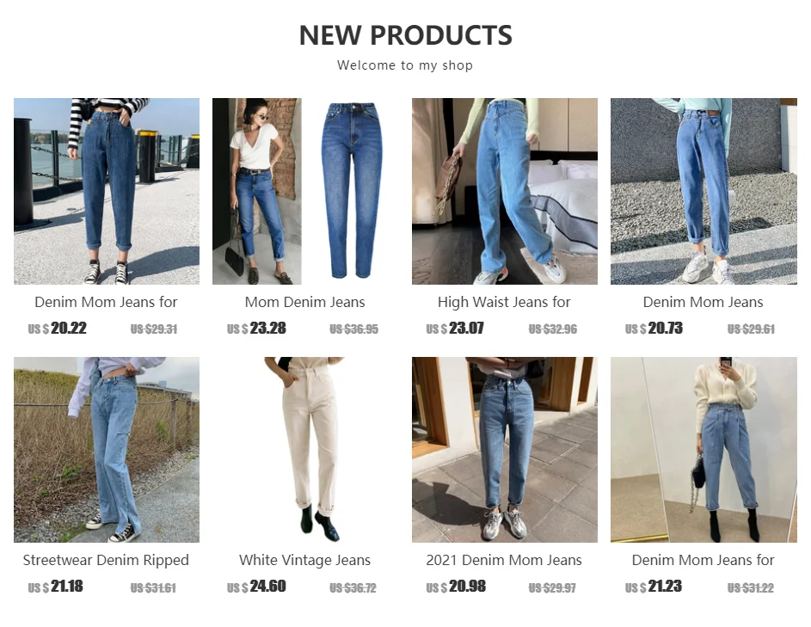Click the US $24.60 sale price
Image resolution: width=811 pixels, height=627 pixels.
[256, 587]
